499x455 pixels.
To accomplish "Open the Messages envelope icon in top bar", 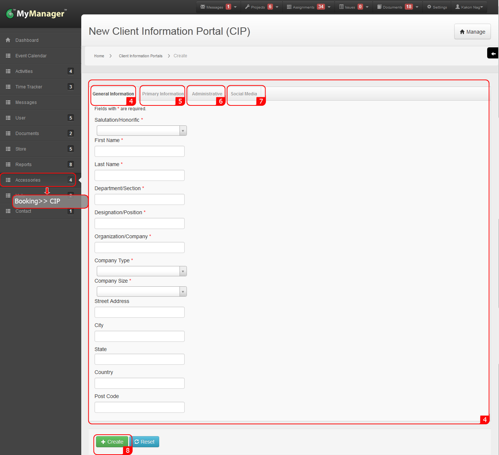I will pos(203,7).
